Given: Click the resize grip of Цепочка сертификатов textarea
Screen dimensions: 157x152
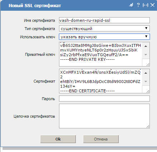Looking at the screenshot, I should click(148, 127).
